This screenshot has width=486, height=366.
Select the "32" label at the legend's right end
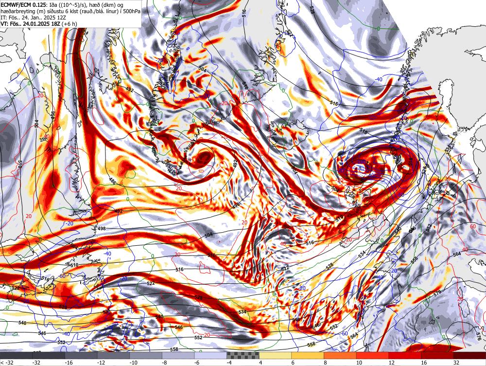click(456, 363)
